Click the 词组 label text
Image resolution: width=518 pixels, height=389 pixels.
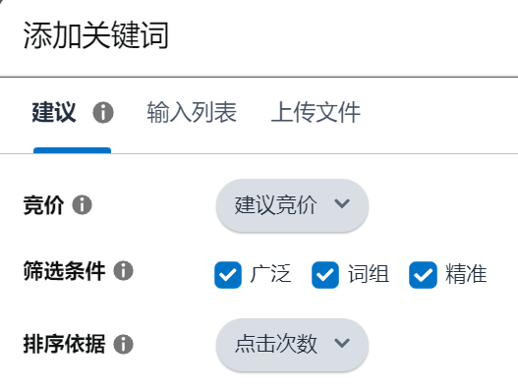pos(369,274)
